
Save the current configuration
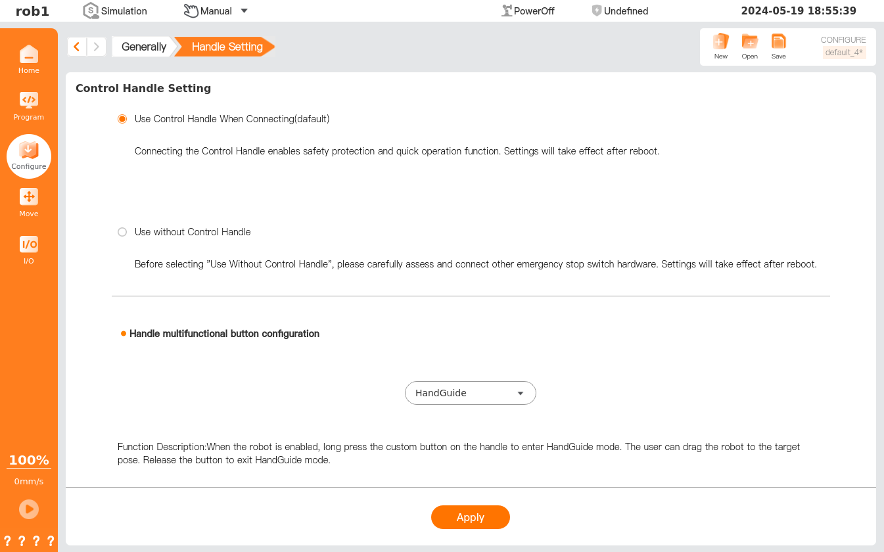pyautogui.click(x=779, y=46)
